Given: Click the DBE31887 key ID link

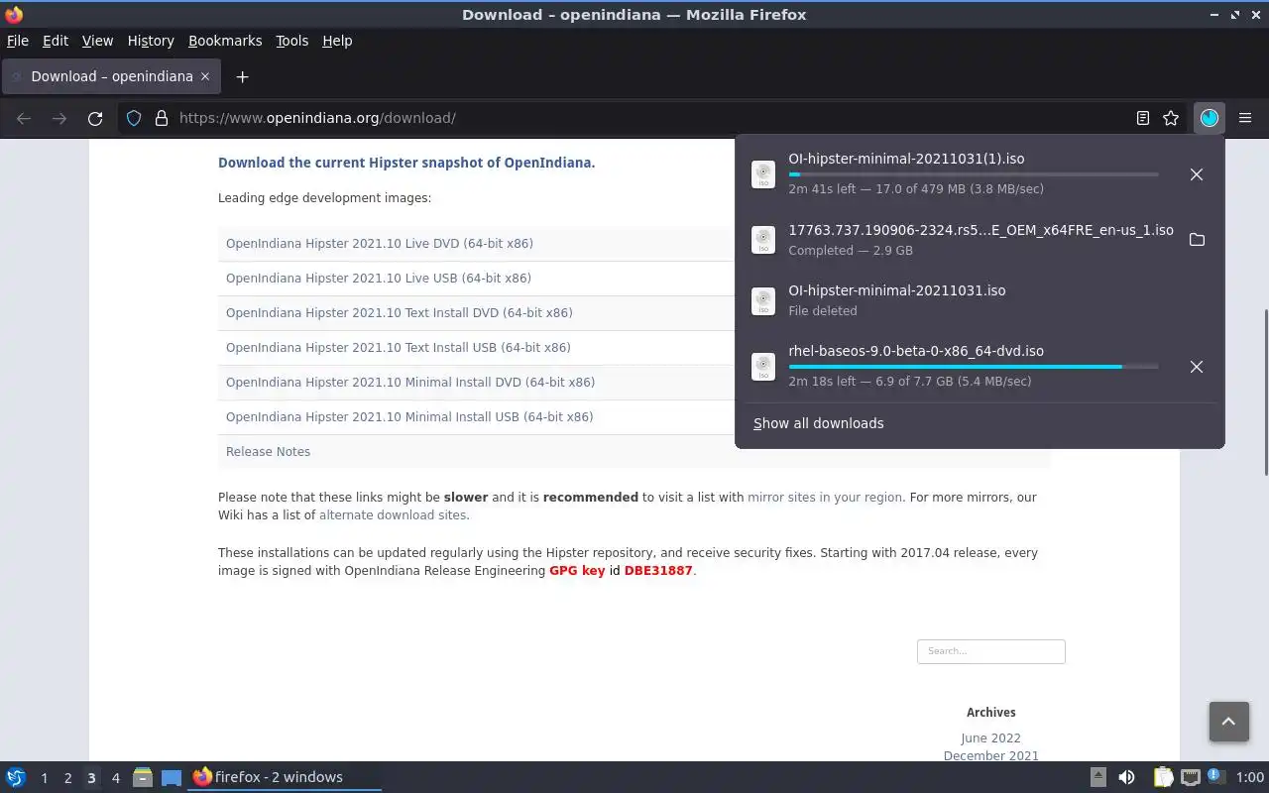Looking at the screenshot, I should [658, 571].
